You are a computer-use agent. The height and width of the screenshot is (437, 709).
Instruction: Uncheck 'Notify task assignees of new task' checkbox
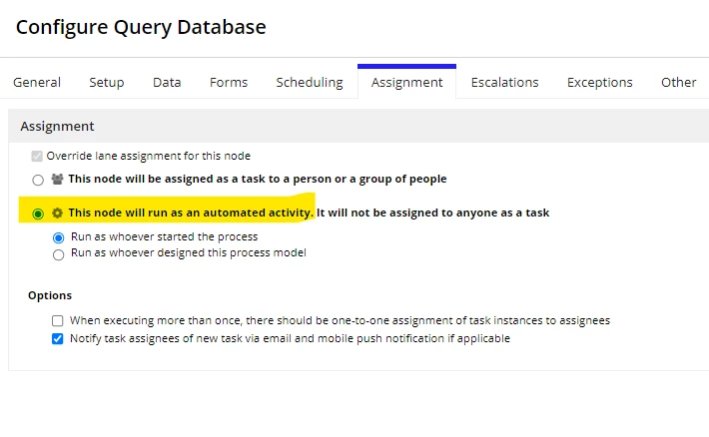58,338
